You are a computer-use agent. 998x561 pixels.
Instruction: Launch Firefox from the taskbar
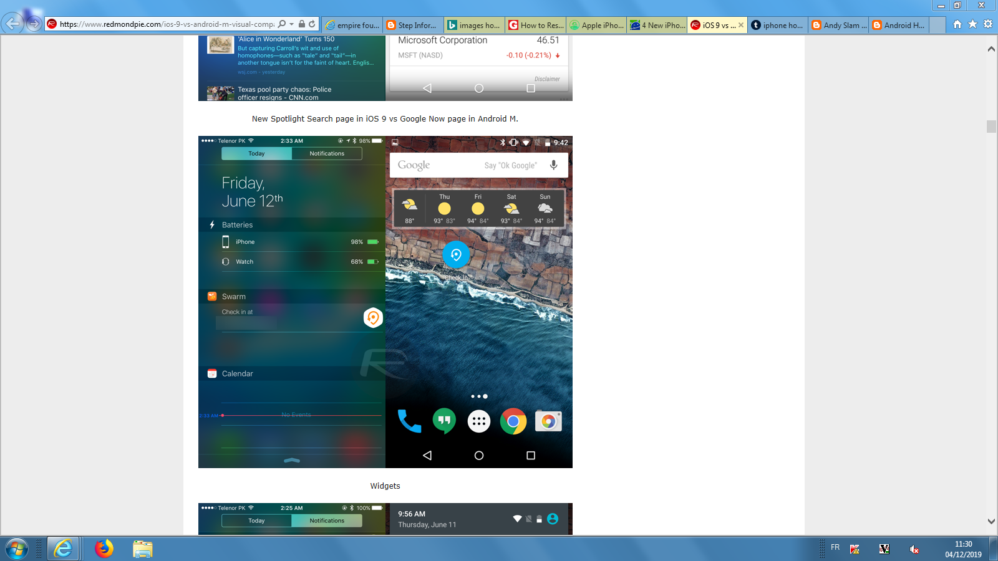104,549
